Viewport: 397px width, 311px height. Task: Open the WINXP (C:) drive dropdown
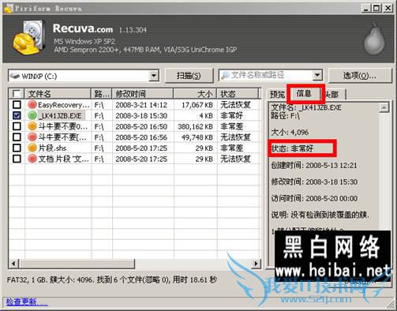[153, 76]
